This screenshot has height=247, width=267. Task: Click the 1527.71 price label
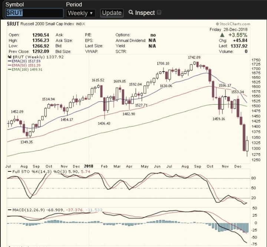141,105
